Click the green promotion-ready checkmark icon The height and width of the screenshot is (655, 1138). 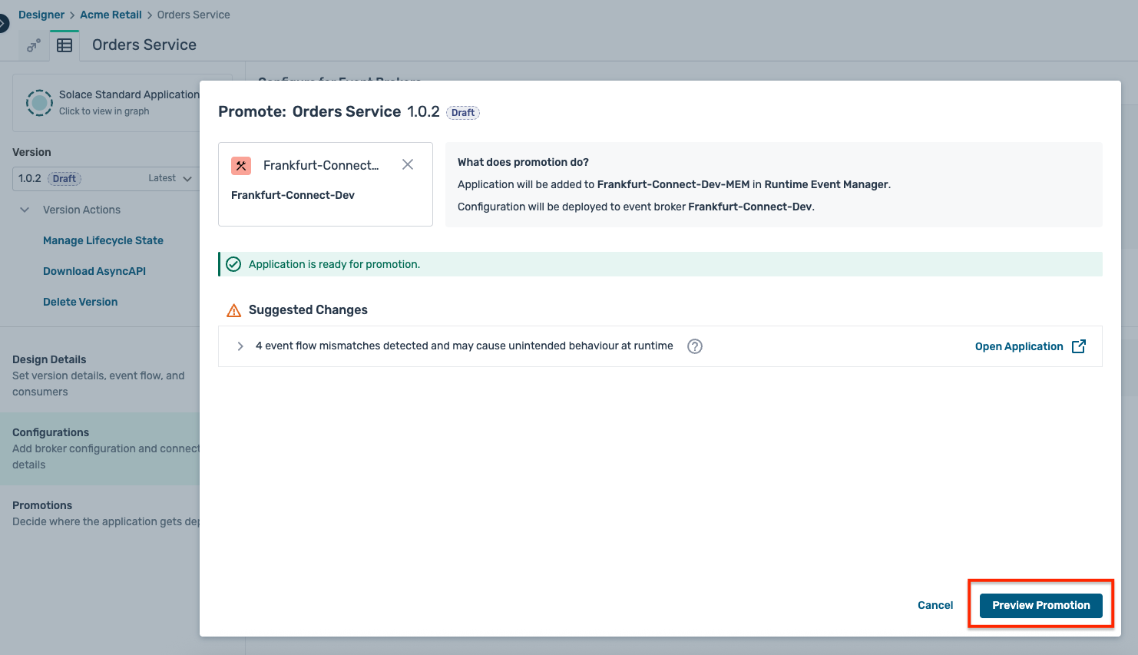pyautogui.click(x=233, y=263)
